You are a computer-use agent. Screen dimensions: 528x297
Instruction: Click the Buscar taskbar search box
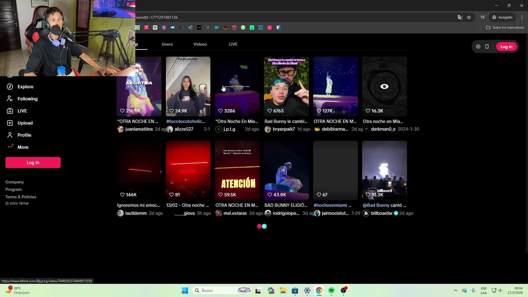click(222, 290)
